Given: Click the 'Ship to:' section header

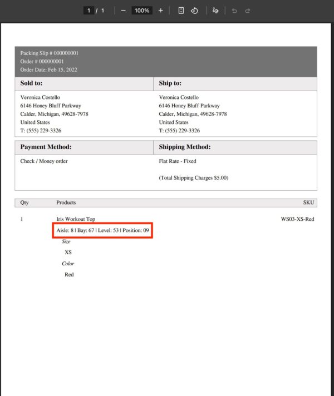Looking at the screenshot, I should click(x=170, y=83).
